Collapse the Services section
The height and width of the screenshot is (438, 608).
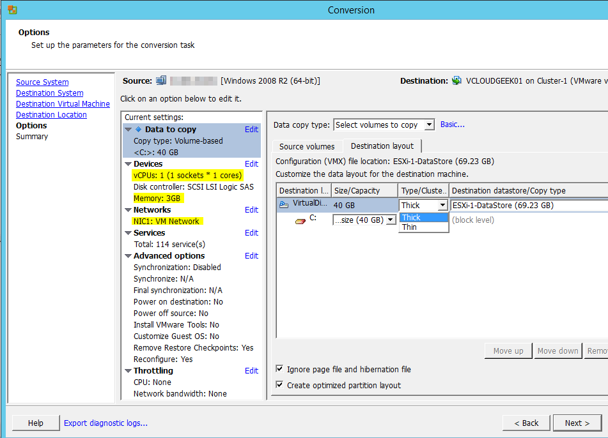[129, 233]
